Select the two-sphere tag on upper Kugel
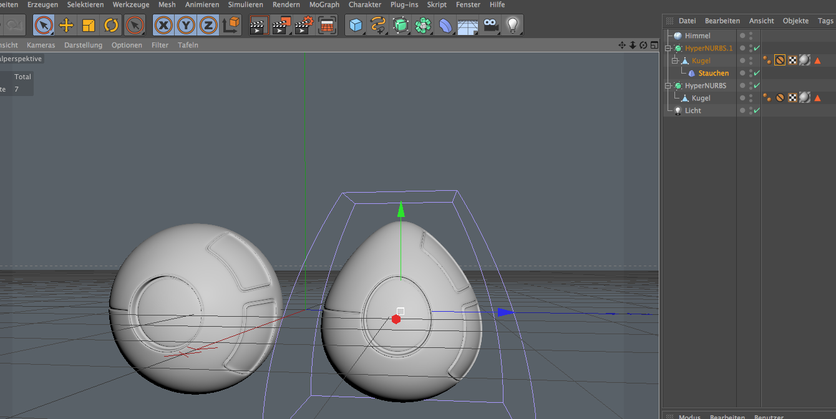This screenshot has height=419, width=836. (767, 60)
